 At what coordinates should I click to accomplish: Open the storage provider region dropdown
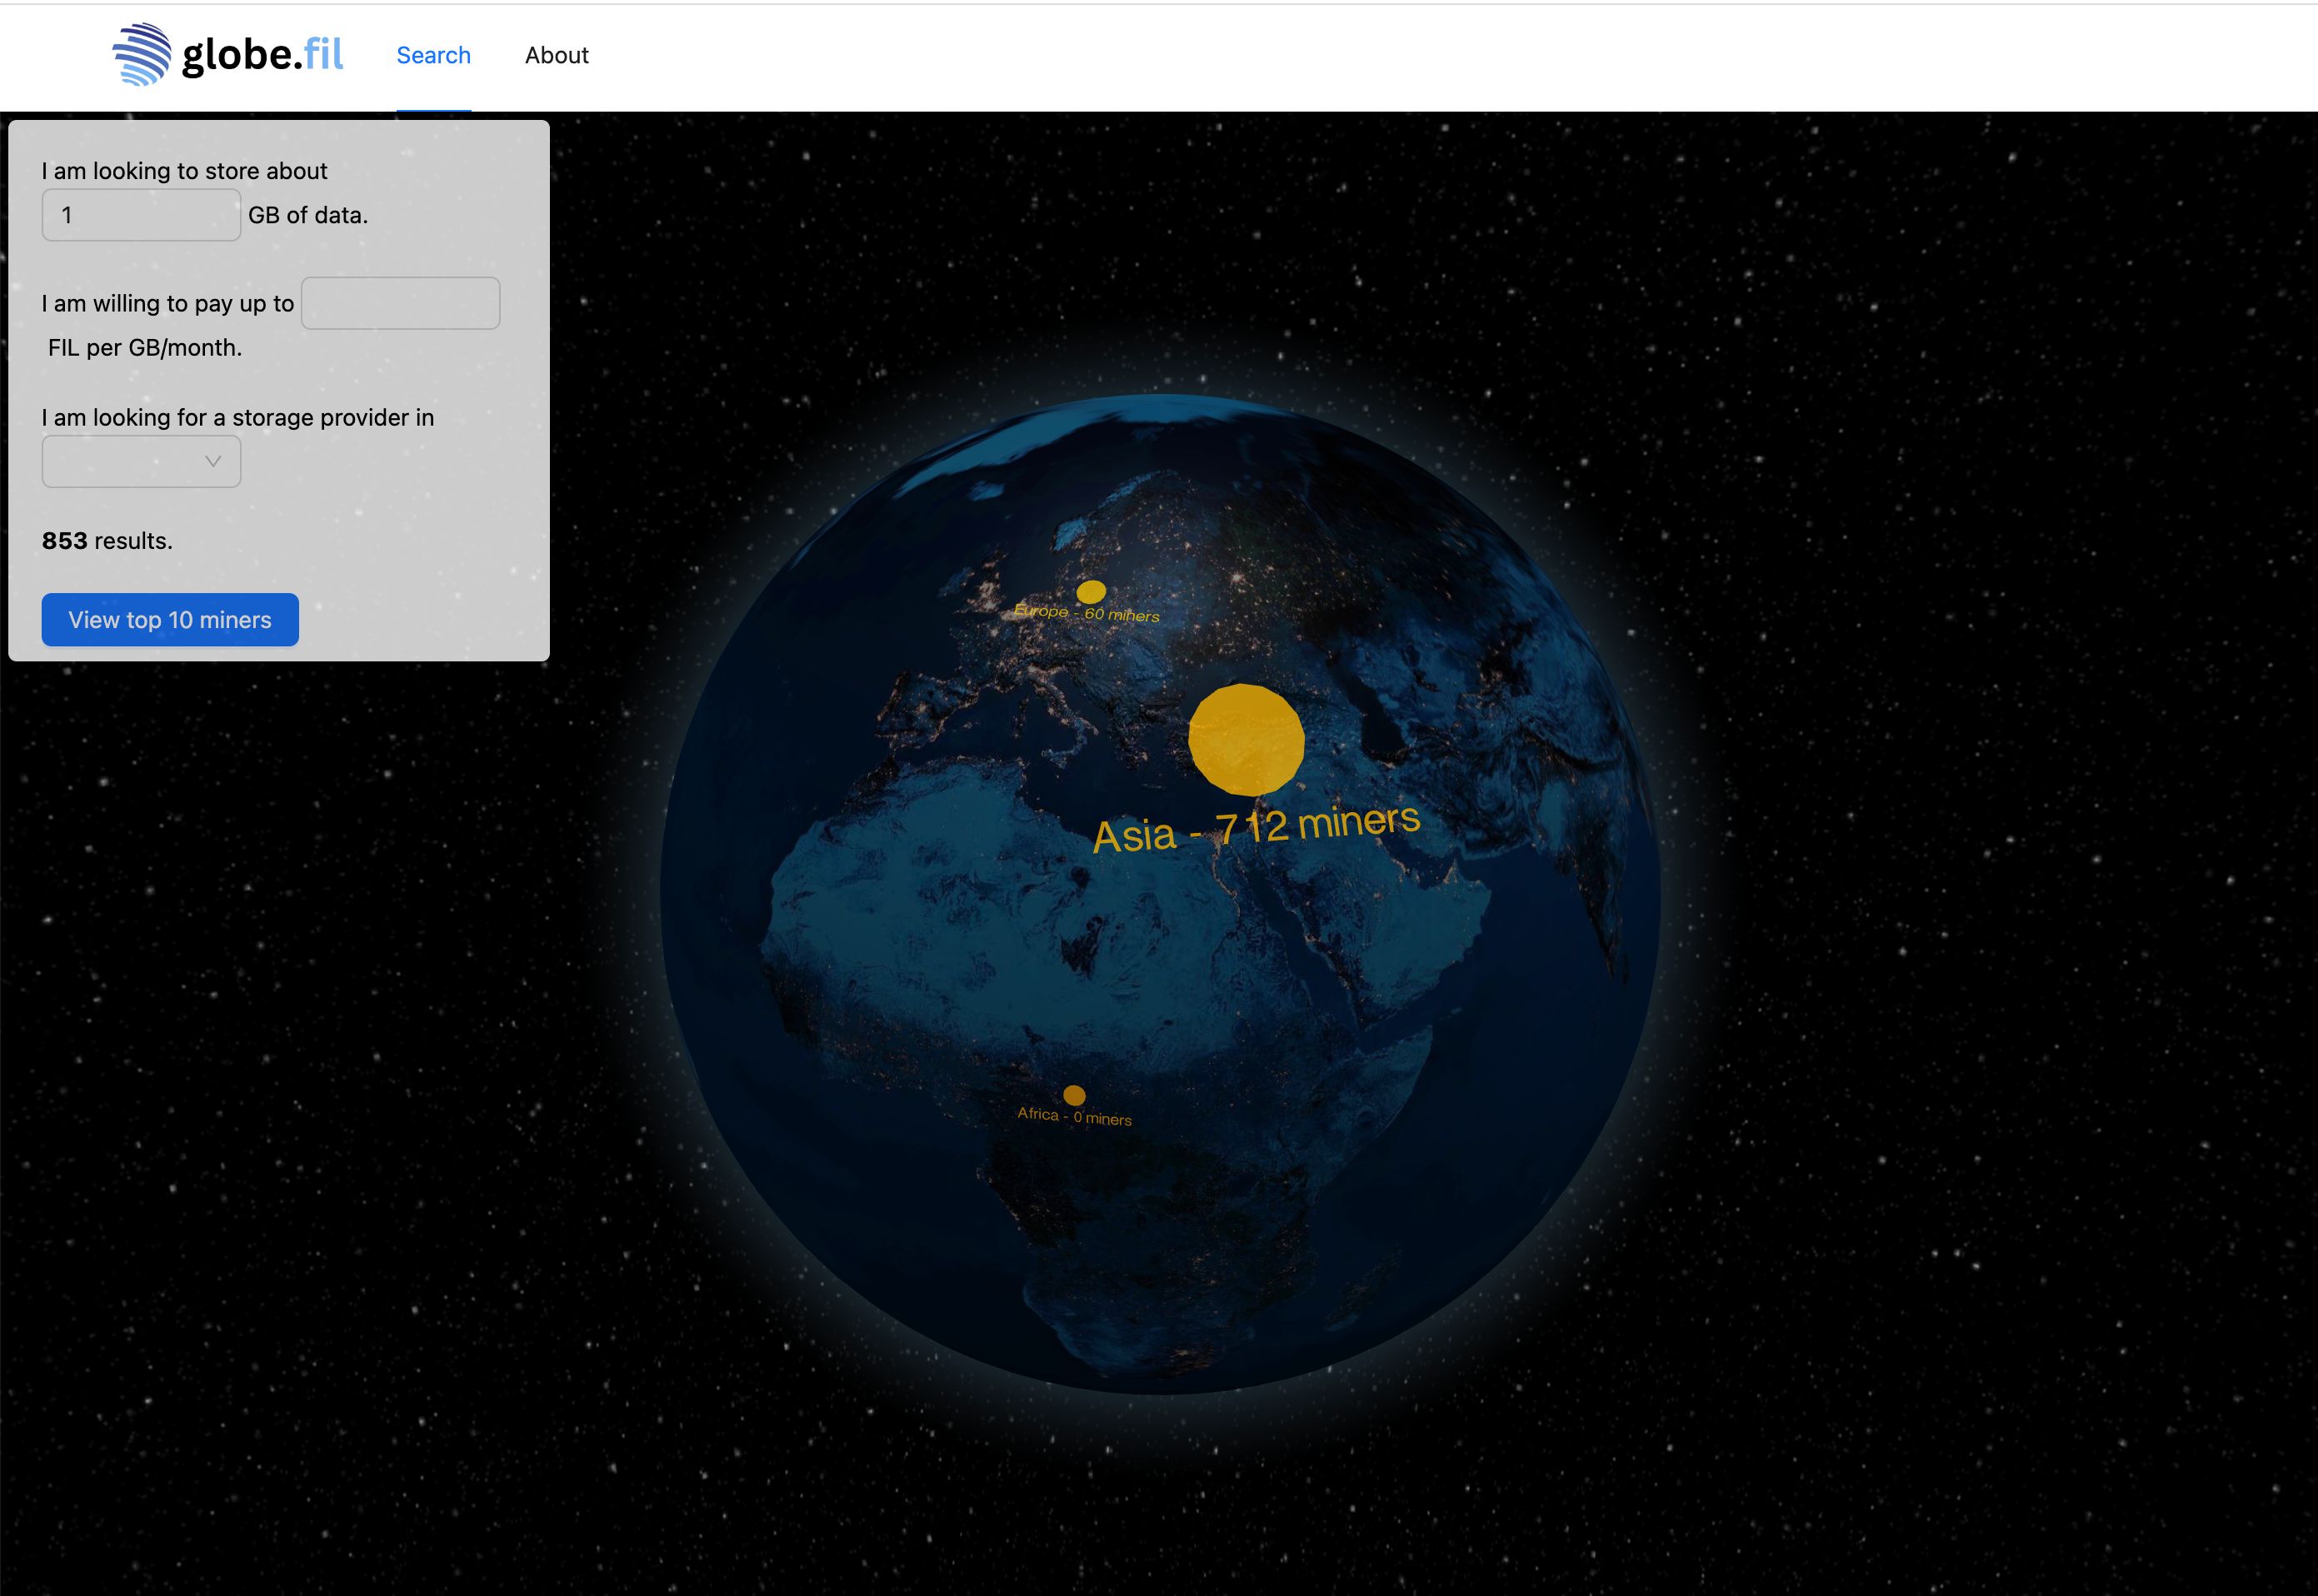(141, 461)
